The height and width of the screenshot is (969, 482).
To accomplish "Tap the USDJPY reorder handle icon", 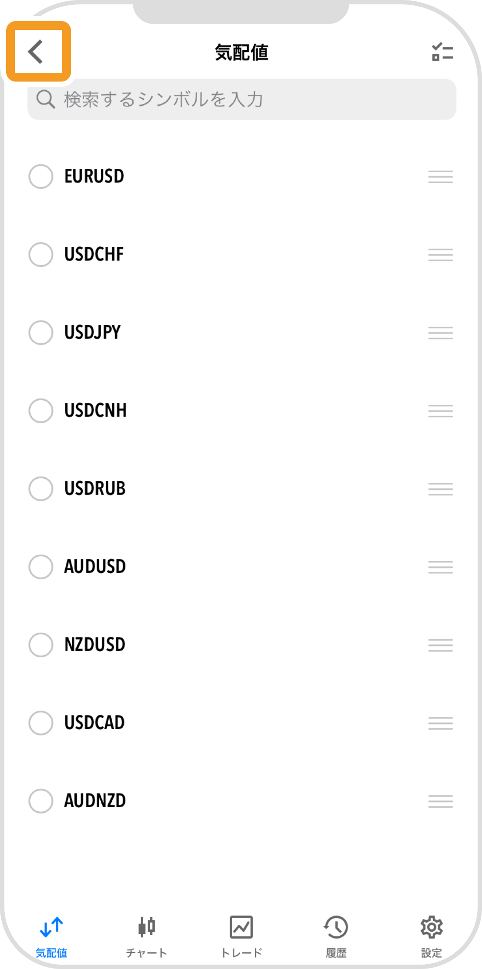I will 440,333.
